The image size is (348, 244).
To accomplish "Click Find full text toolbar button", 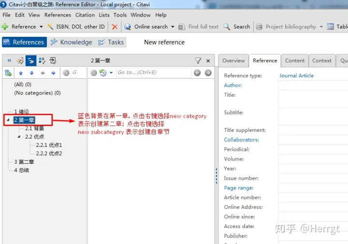I will 199,27.
